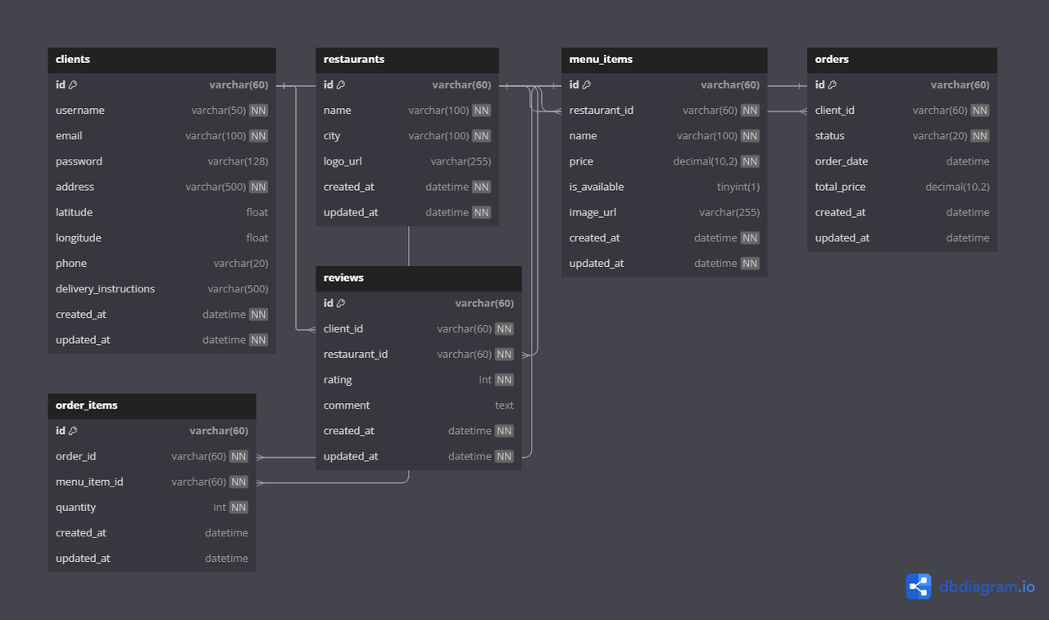Click the image_url field in menu_items
The image size is (1049, 620).
pyautogui.click(x=665, y=212)
